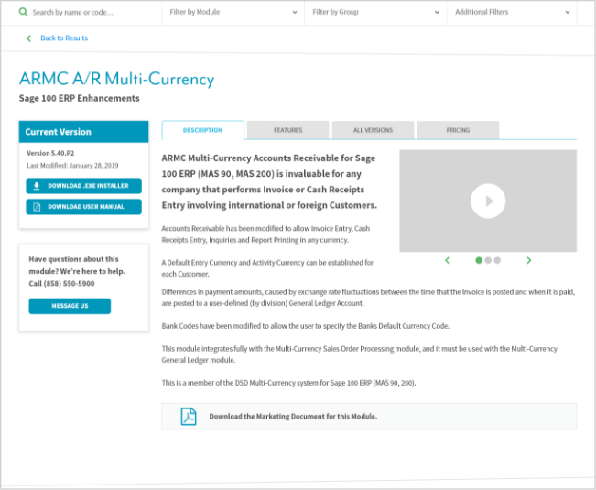Click Last Modified: January 28, 2019 text

click(72, 166)
